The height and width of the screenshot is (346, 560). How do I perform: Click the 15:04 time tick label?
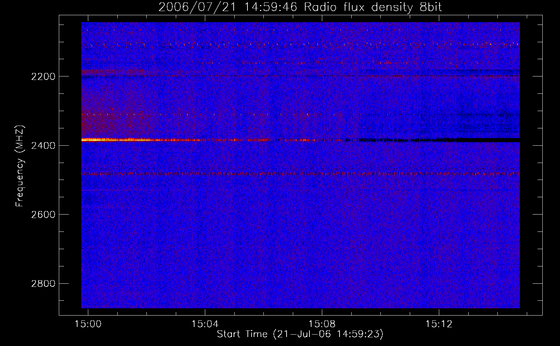(205, 324)
